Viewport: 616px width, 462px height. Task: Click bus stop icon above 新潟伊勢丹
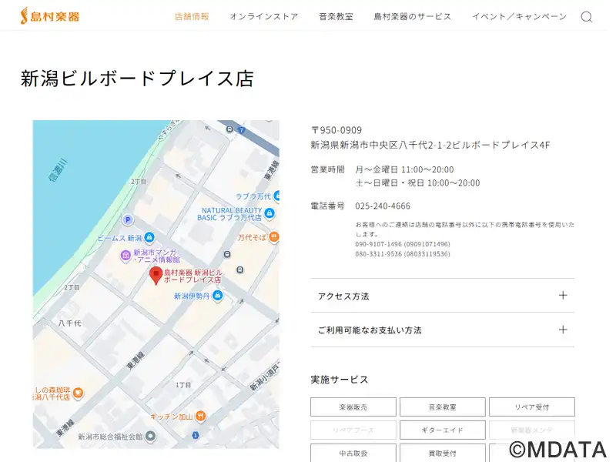click(x=240, y=269)
